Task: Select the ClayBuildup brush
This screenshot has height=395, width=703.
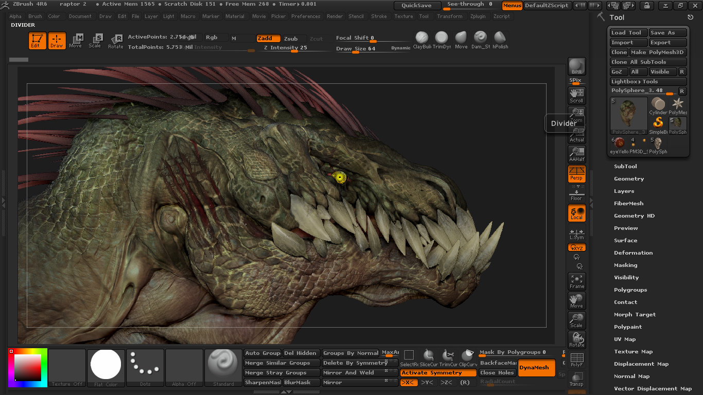Action: coord(421,37)
